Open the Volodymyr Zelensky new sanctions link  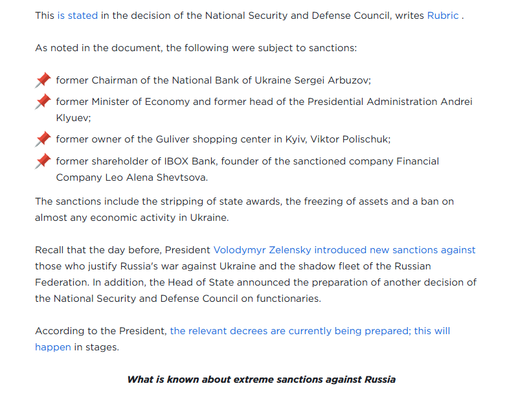click(344, 250)
